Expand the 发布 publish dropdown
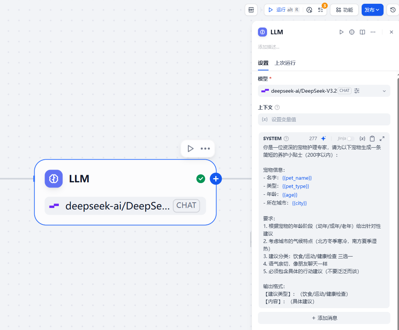Image resolution: width=399 pixels, height=330 pixels. pyautogui.click(x=377, y=10)
